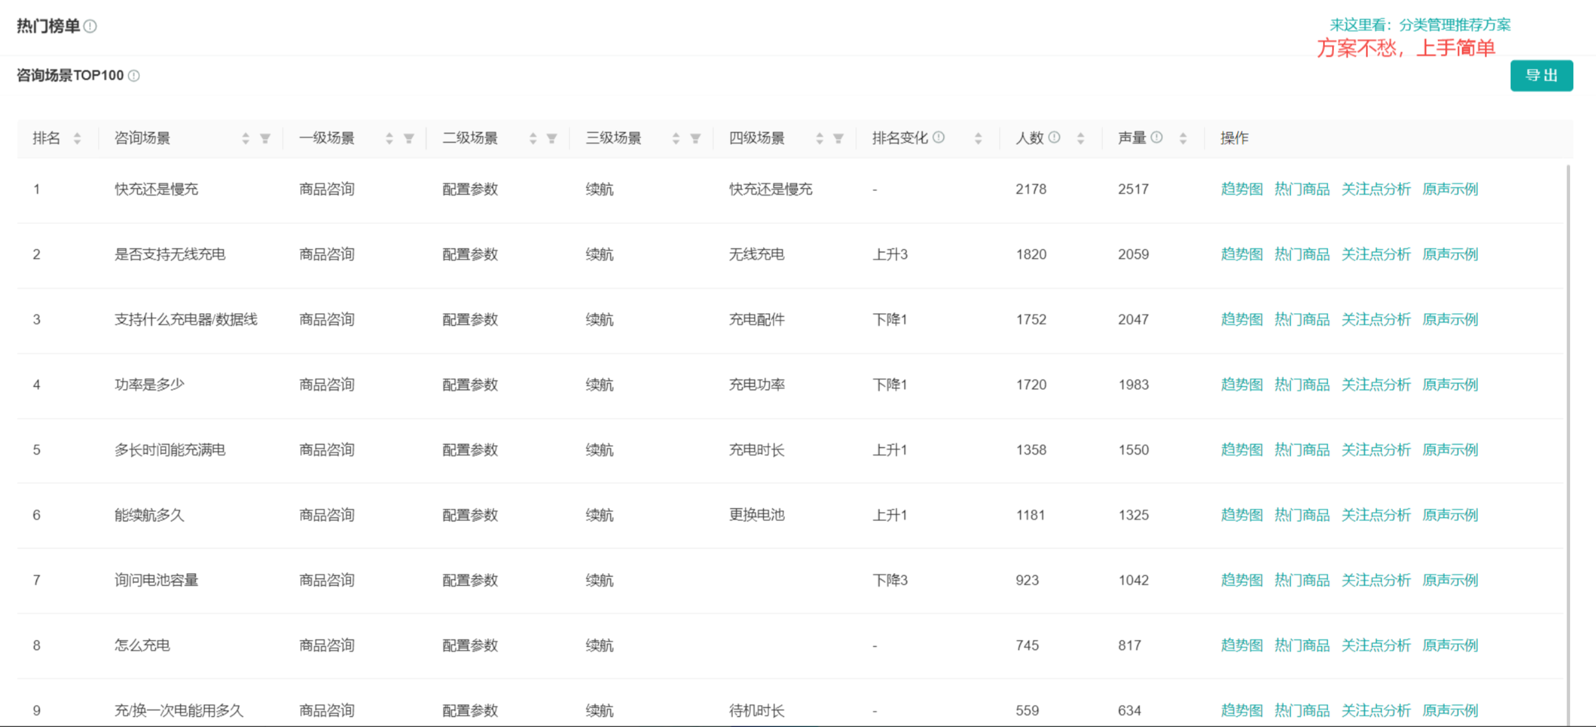Open 趋势图 for 是否支持无线充电 row
The height and width of the screenshot is (727, 1596).
pos(1242,254)
